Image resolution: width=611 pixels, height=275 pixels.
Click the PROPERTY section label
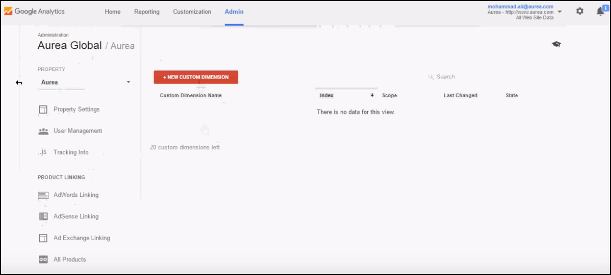pyautogui.click(x=51, y=69)
